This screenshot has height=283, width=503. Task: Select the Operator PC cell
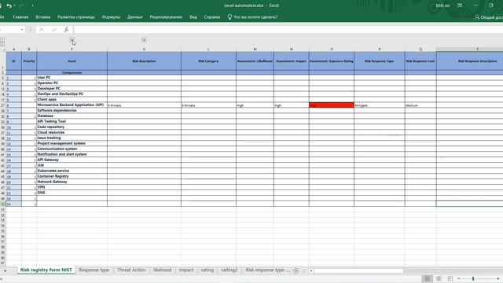(x=72, y=83)
